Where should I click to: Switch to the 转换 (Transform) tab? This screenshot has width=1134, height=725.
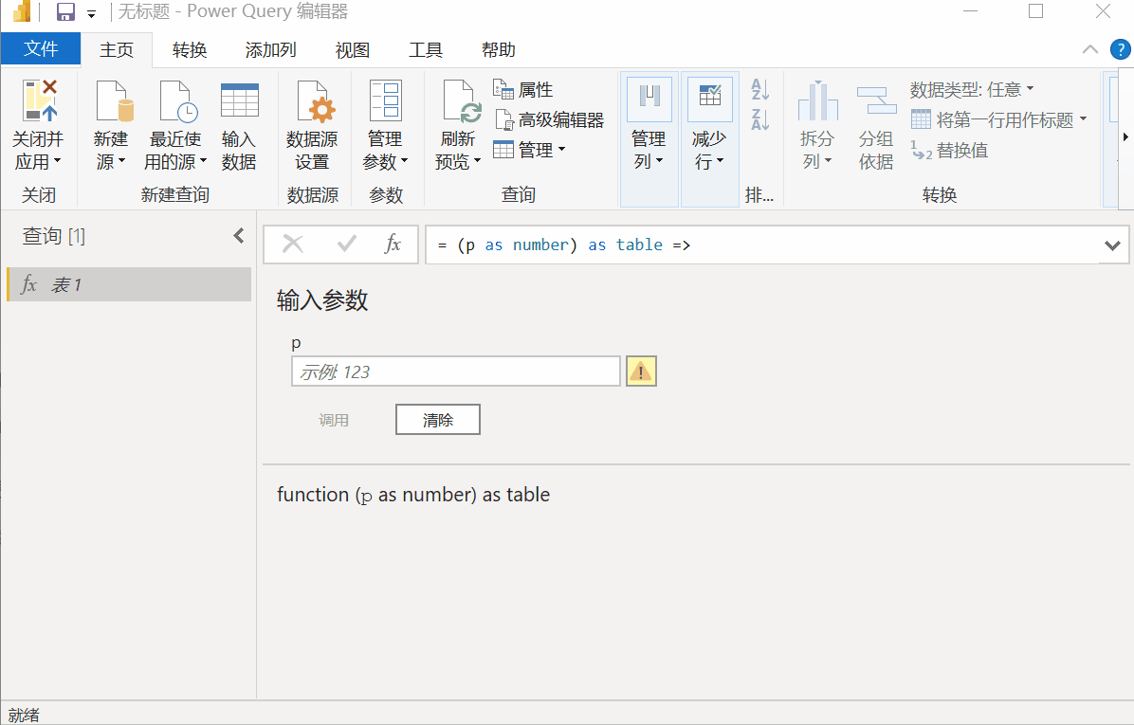tap(190, 50)
